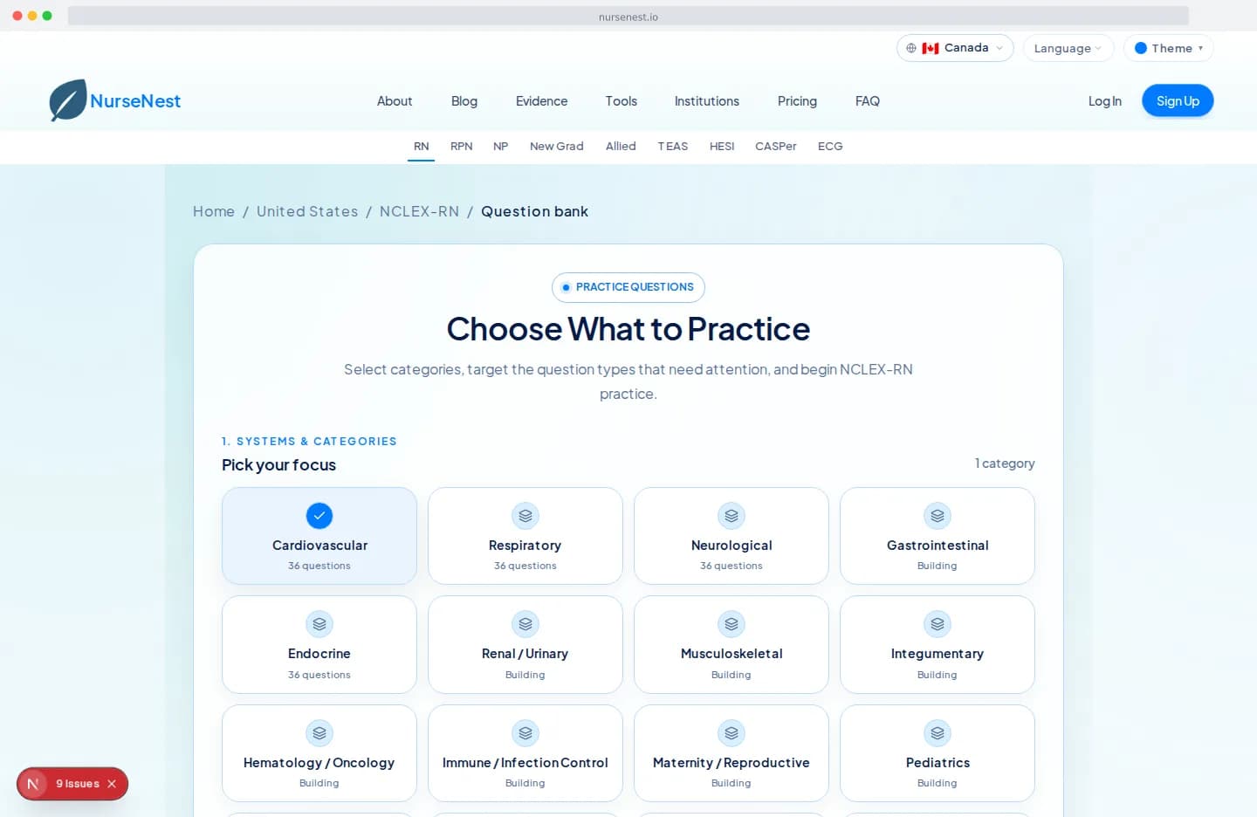
Task: Open the Canada region dropdown
Action: [955, 48]
